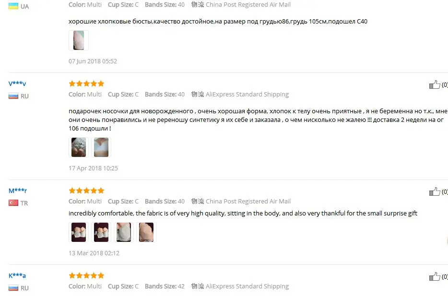Click the Turkey flag next to TR
This screenshot has width=448, height=298.
coord(13,203)
